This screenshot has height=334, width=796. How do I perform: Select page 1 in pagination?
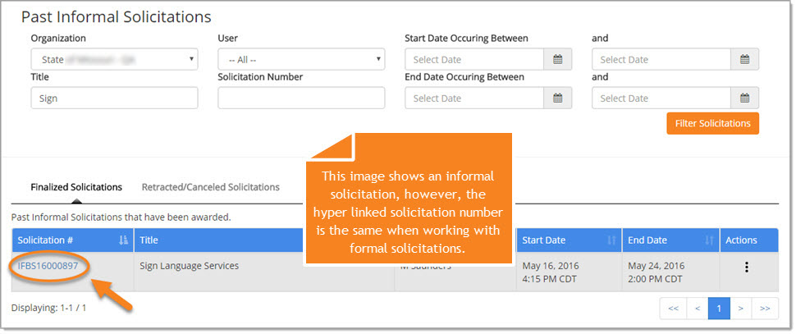pyautogui.click(x=719, y=308)
